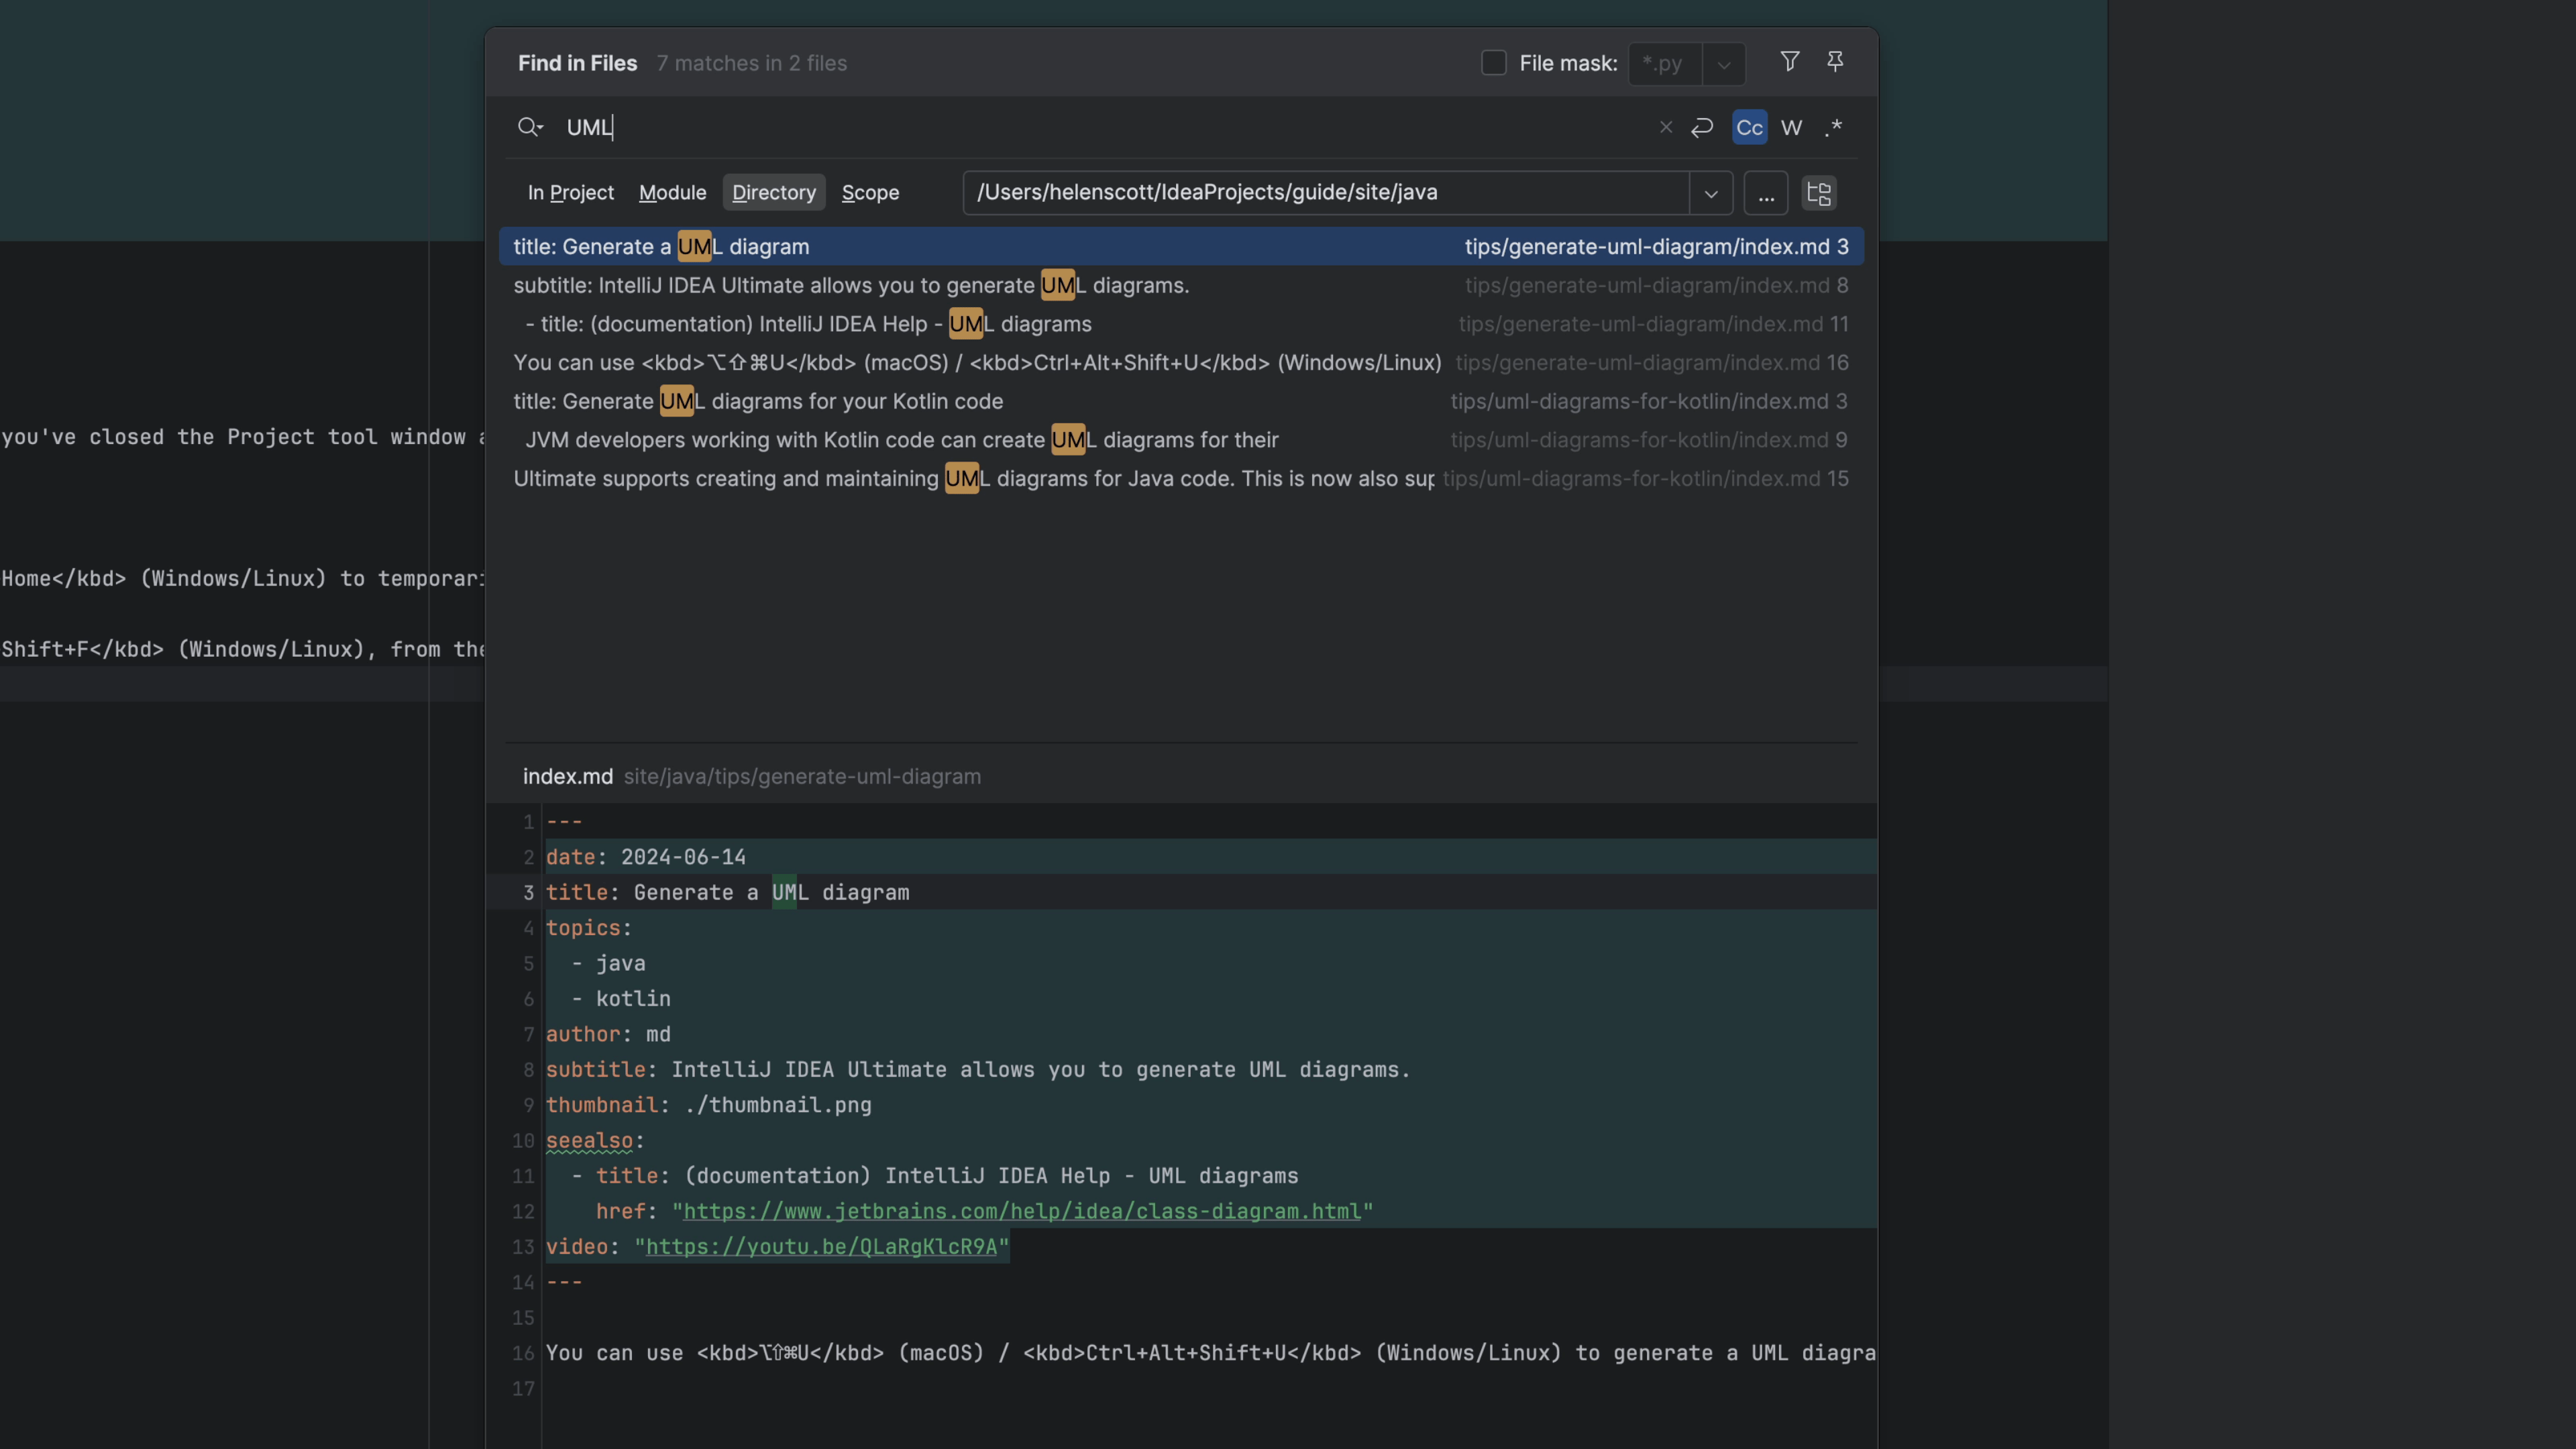
Task: Click the new line icon in the search field
Action: click(x=1702, y=127)
